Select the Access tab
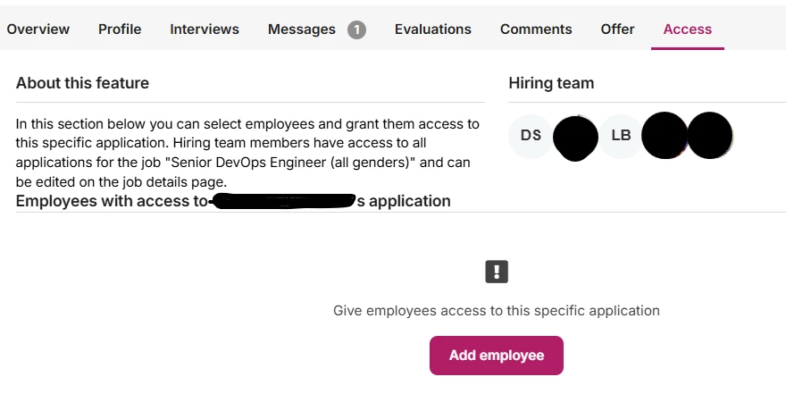 (688, 29)
